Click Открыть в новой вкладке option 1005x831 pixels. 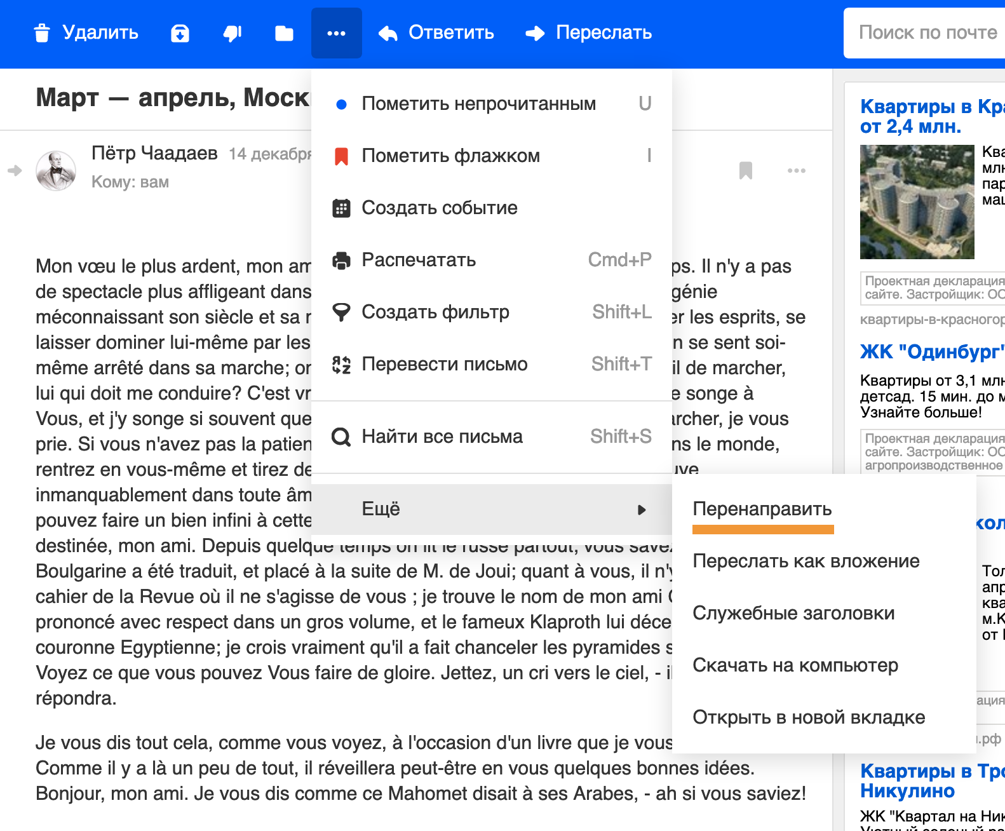[824, 717]
